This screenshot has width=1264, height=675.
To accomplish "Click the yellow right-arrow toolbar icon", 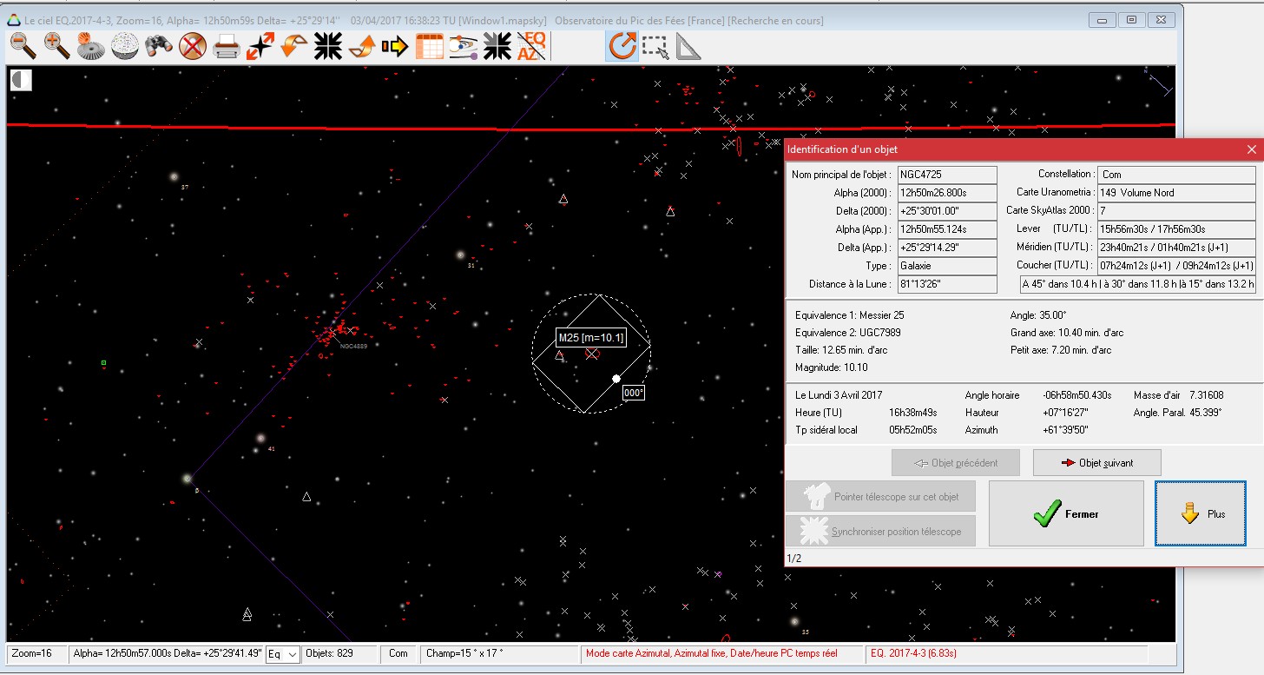I will (395, 46).
